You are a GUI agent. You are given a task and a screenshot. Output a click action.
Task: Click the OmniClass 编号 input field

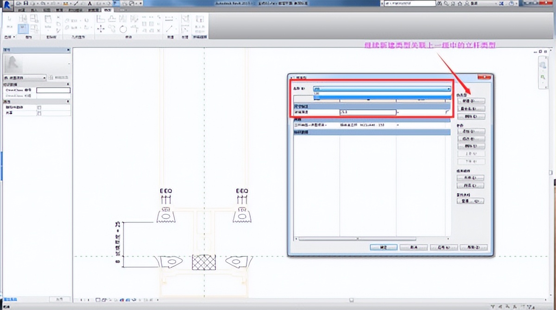[x=53, y=90]
